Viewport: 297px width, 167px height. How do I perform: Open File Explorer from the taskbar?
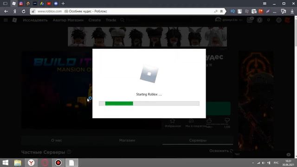point(18,163)
